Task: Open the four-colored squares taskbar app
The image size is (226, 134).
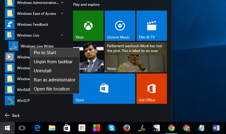Action: 97,128
